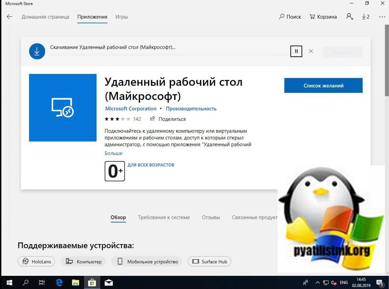Screen dimensions: 389x289
Task: Switch input language ENG indicator
Action: (x=344, y=283)
